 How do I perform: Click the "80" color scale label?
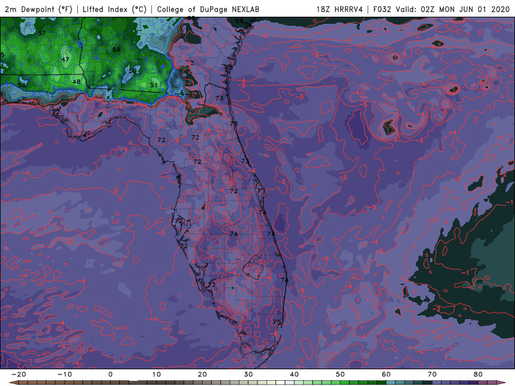tap(478, 374)
